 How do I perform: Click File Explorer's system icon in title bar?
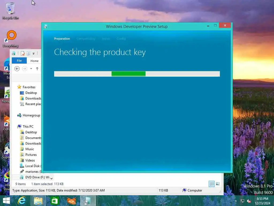coord(14,53)
